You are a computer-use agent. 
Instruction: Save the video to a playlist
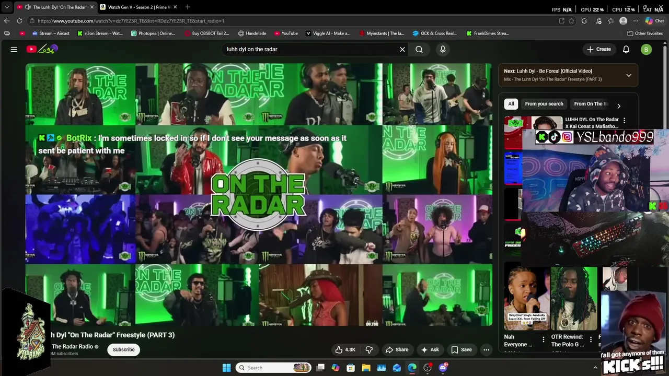pos(462,350)
